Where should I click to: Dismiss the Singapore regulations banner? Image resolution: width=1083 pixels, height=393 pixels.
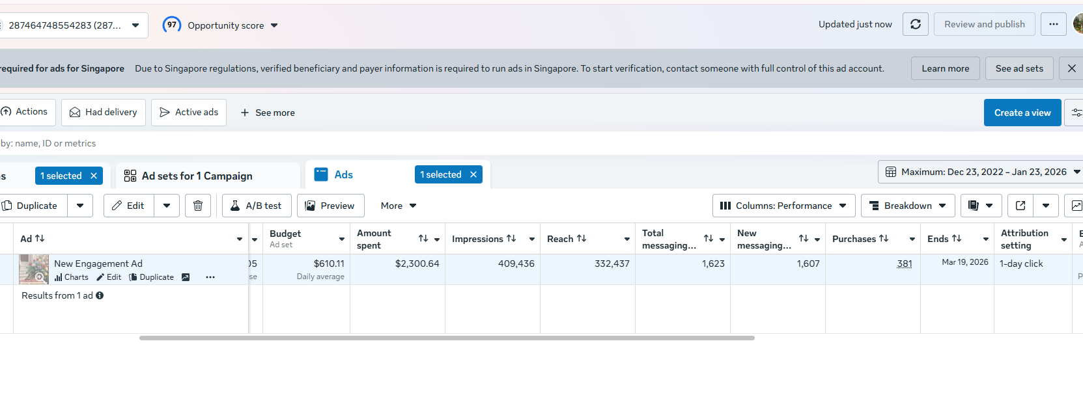pos(1071,68)
